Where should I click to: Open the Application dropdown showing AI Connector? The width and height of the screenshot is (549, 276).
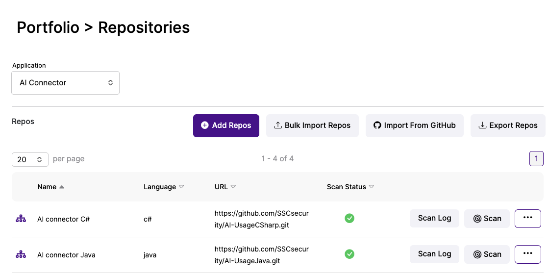coord(66,83)
